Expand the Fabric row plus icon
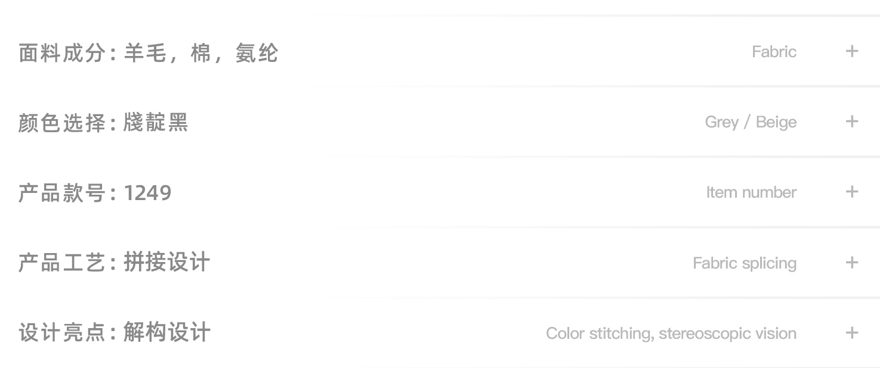The width and height of the screenshot is (895, 368). tap(851, 51)
